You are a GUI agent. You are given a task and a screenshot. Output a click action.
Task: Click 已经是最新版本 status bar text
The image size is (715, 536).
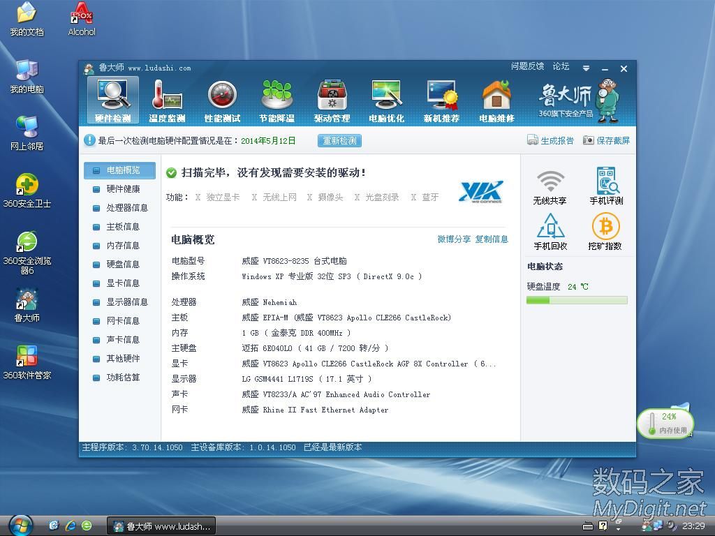(x=332, y=447)
